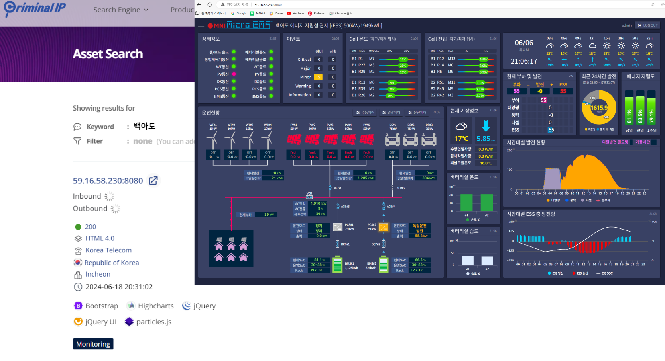Expand the Search Engine dropdown

pyautogui.click(x=120, y=10)
